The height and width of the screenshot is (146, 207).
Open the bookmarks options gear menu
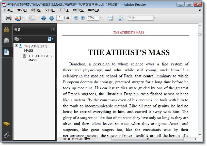(x=18, y=39)
